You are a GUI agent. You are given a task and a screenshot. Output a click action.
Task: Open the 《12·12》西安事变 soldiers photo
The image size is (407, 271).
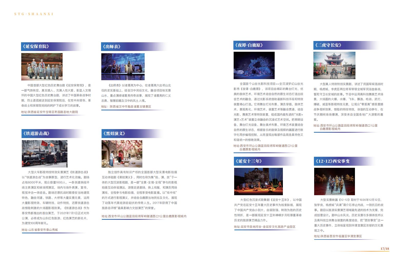334,182
